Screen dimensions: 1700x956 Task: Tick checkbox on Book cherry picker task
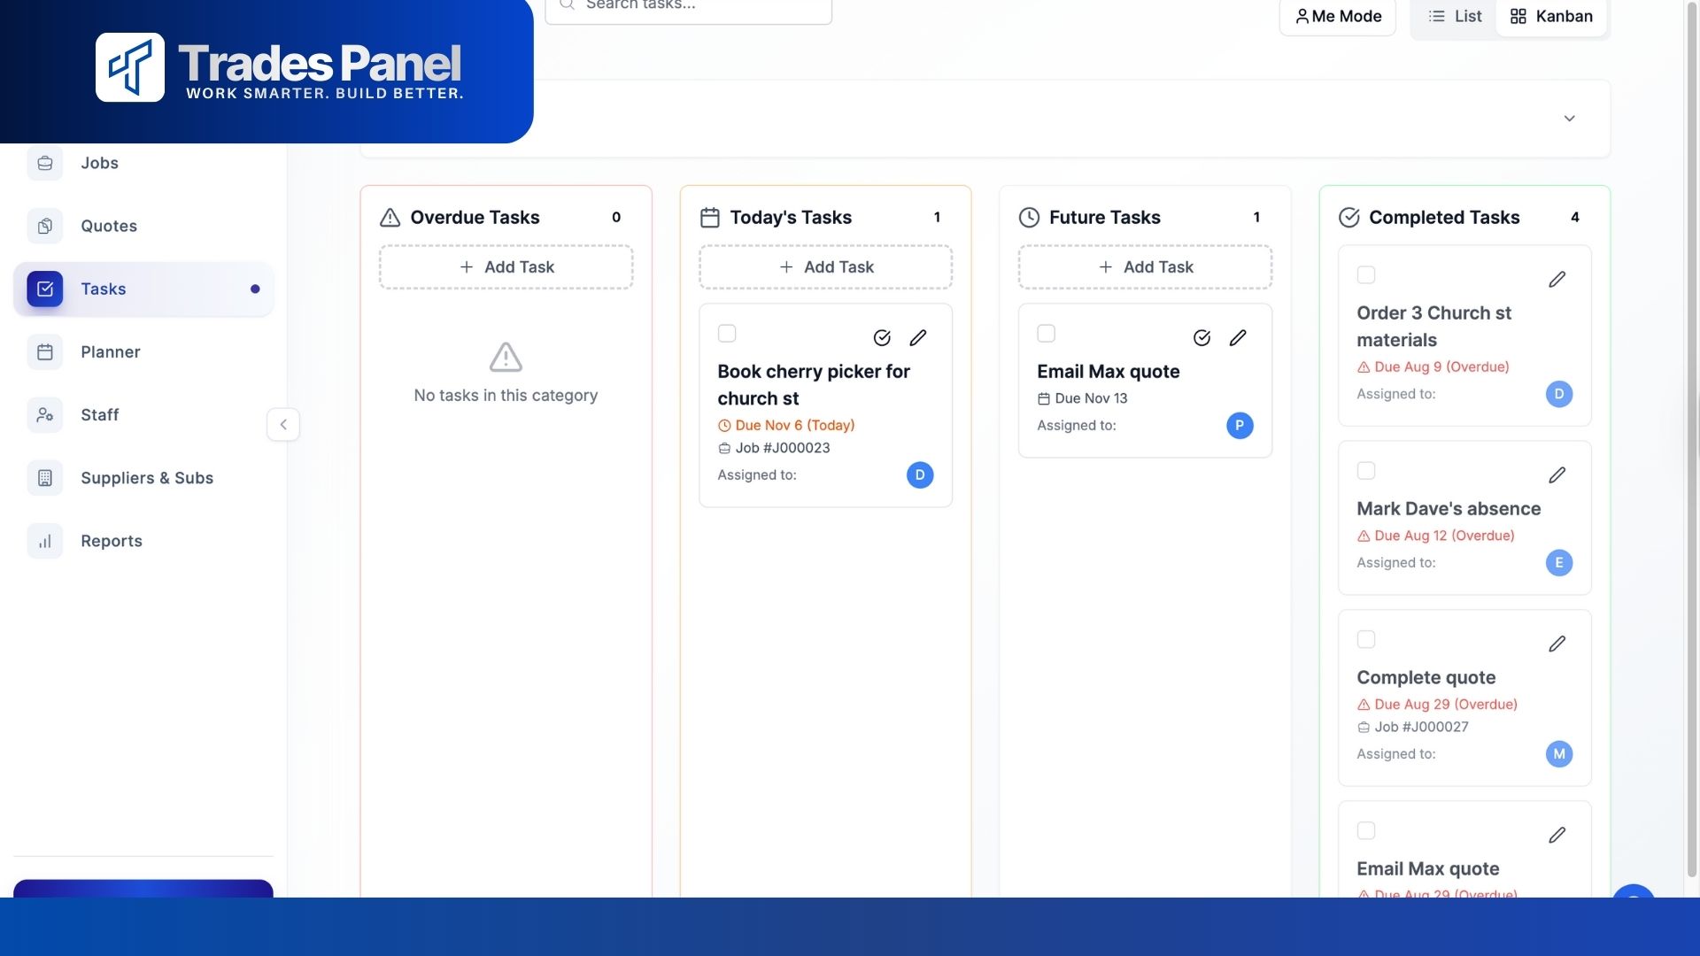click(727, 334)
